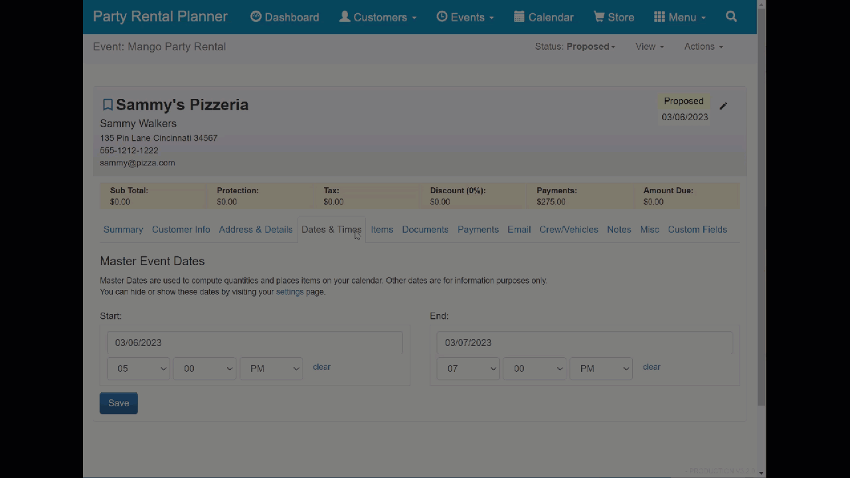The width and height of the screenshot is (850, 478).
Task: Clear the Start date and time
Action: (321, 367)
